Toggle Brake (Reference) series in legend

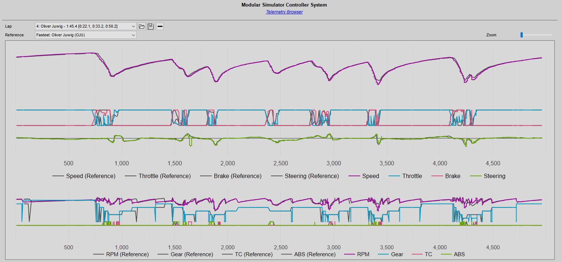(x=231, y=176)
